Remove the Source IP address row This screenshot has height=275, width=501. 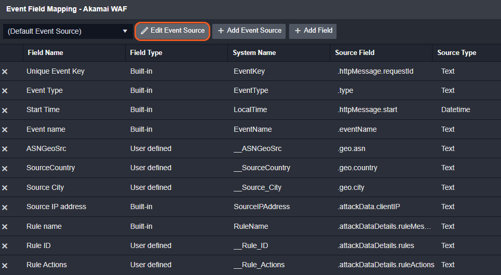pos(5,208)
